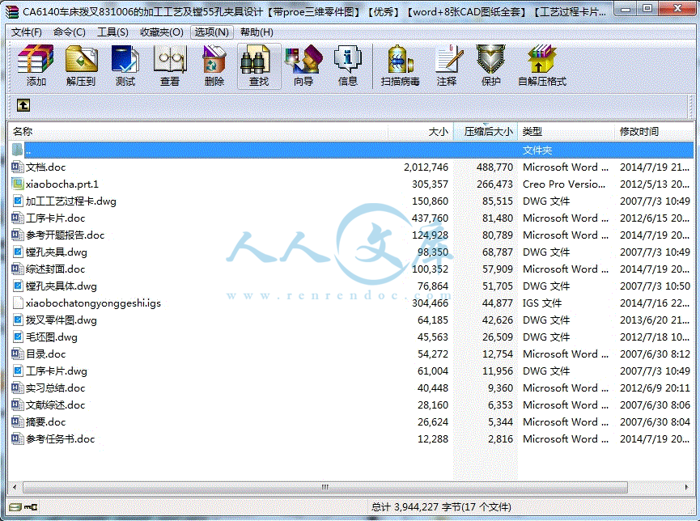Click the IGS 文件 type cell

tap(542, 303)
